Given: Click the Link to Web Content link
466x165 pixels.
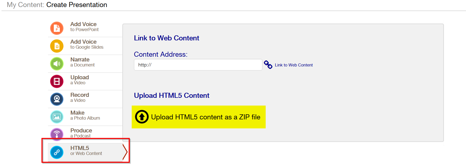Looking at the screenshot, I should [x=294, y=65].
